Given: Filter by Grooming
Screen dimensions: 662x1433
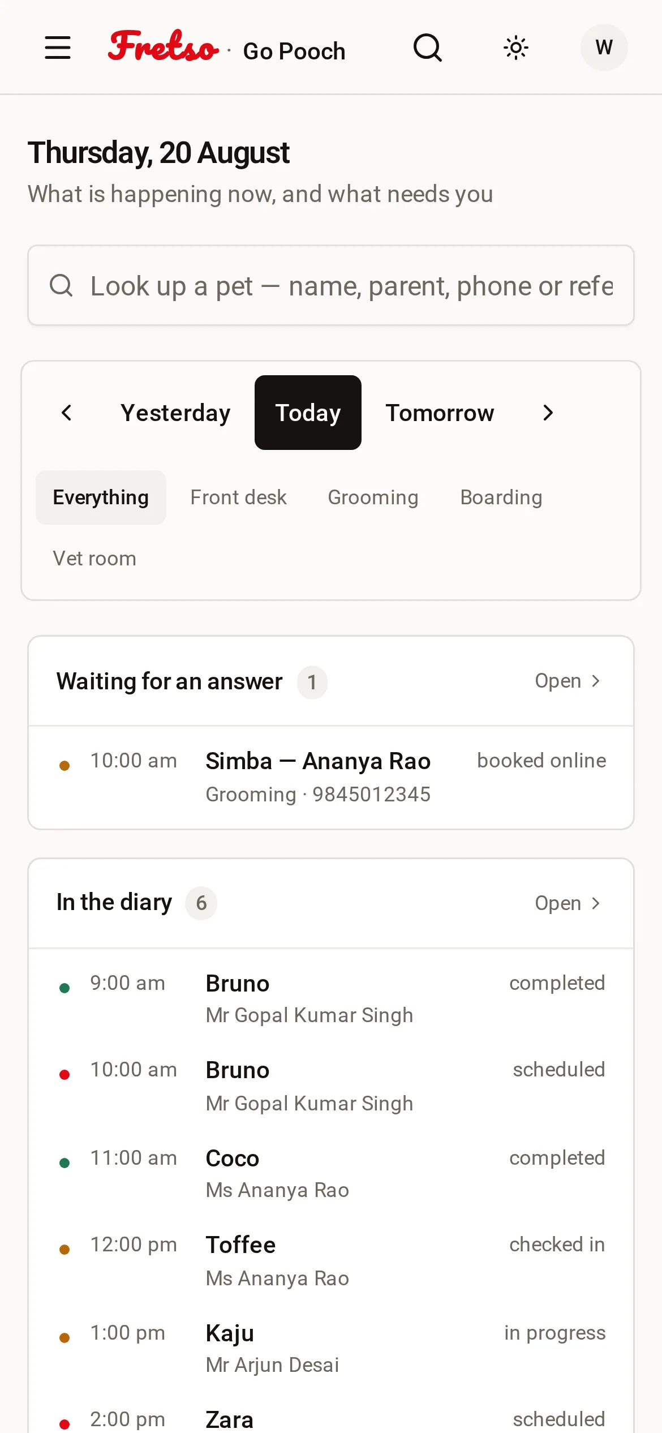Looking at the screenshot, I should [373, 497].
